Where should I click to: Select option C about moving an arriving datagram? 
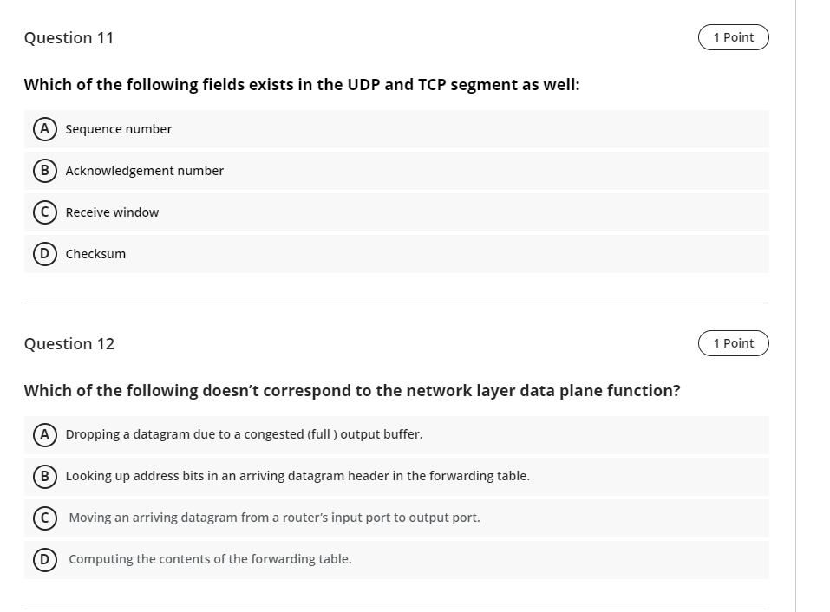(x=44, y=518)
